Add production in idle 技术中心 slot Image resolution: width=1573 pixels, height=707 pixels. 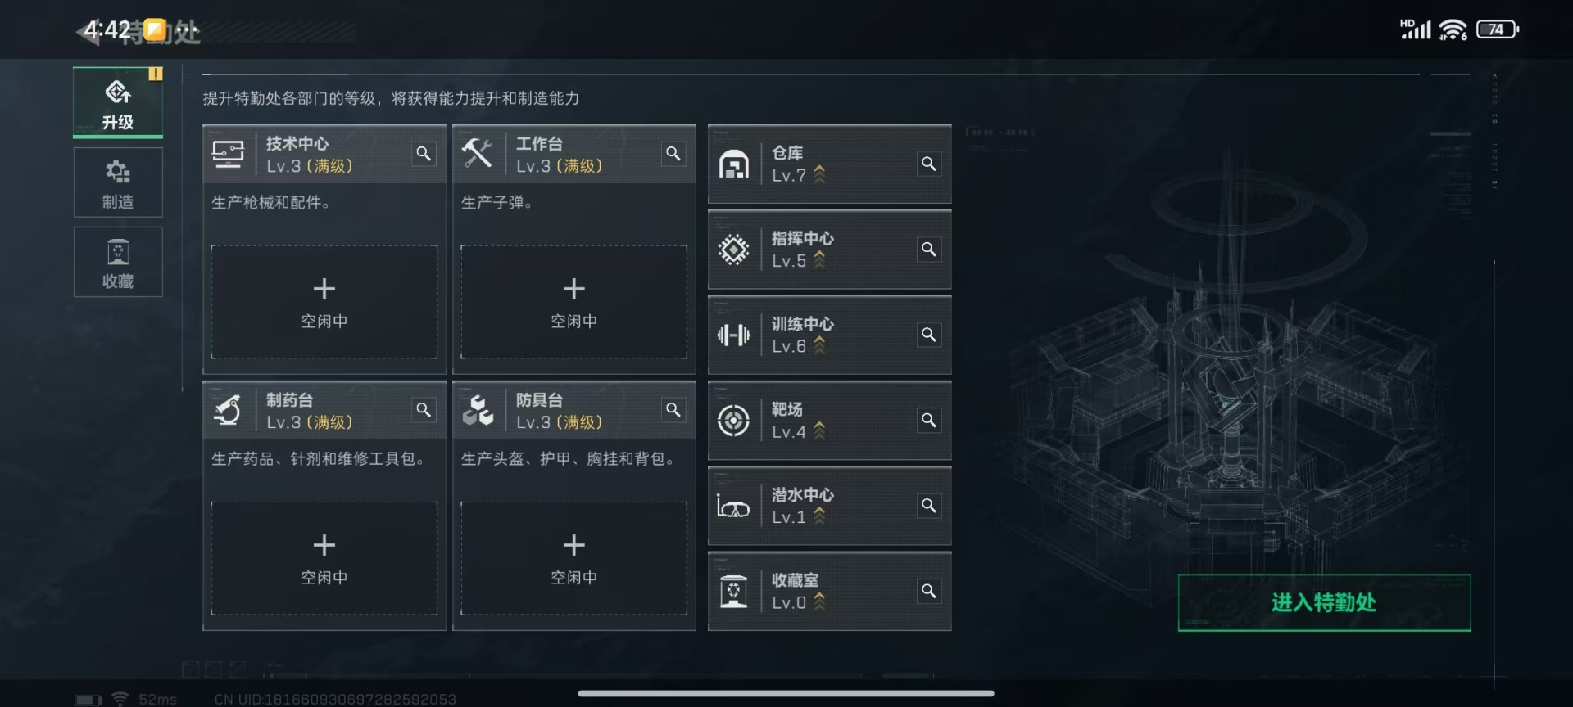(x=324, y=302)
